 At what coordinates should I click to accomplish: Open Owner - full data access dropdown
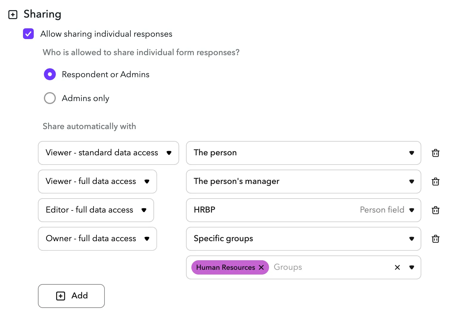(x=97, y=239)
